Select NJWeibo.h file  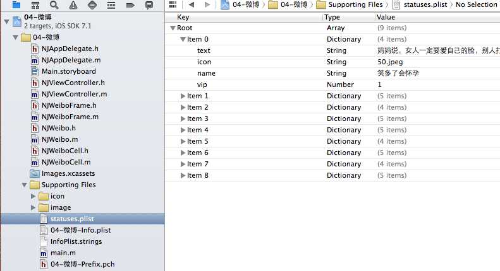tap(58, 128)
